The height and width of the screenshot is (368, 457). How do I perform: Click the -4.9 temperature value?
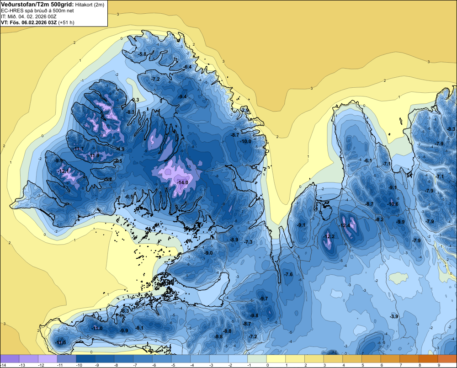point(120,149)
